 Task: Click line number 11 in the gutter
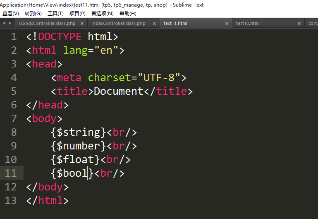click(x=11, y=173)
